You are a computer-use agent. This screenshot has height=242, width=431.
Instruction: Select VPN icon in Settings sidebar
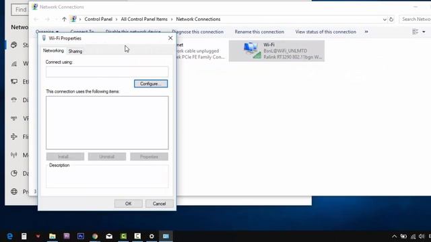[x=14, y=118]
